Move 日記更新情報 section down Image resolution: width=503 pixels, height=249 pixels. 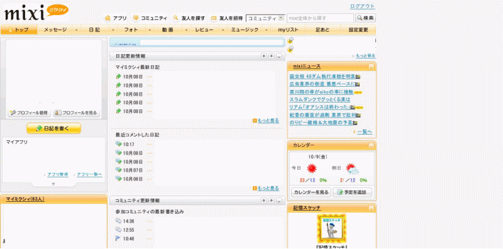point(272,56)
